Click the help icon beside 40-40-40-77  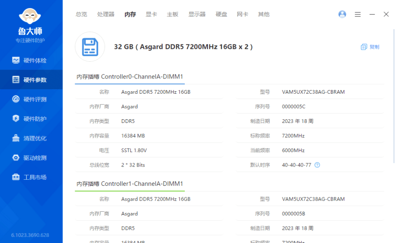click(317, 165)
